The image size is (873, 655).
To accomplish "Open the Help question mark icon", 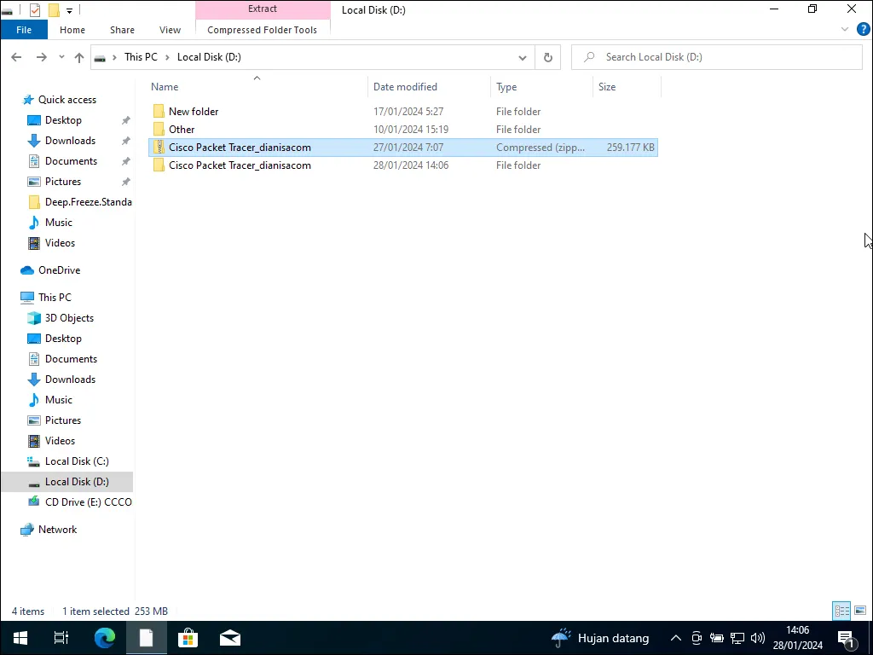I will click(863, 29).
